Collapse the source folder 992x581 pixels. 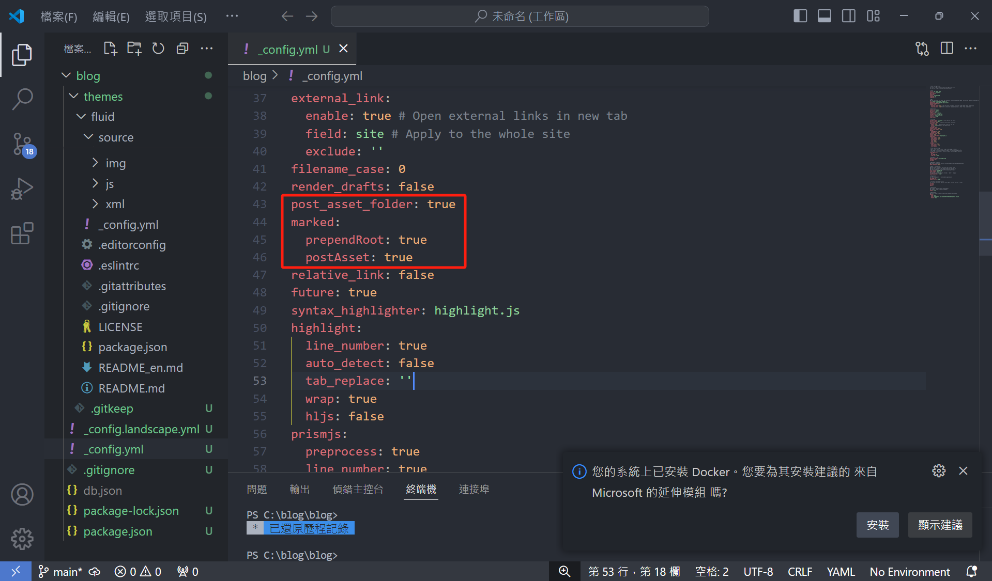(88, 137)
